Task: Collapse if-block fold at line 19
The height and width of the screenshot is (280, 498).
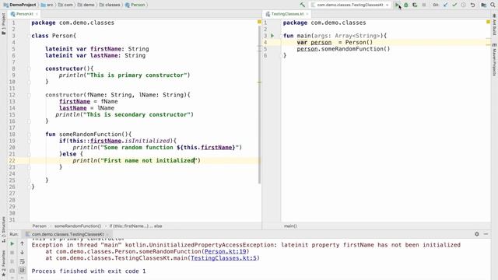Action: click(30, 141)
